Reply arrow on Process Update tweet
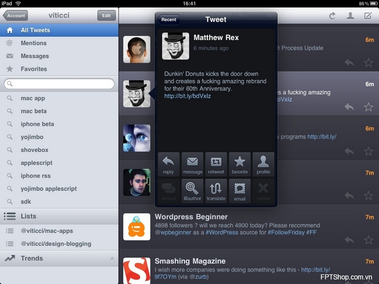The width and height of the screenshot is (379, 284). (349, 62)
